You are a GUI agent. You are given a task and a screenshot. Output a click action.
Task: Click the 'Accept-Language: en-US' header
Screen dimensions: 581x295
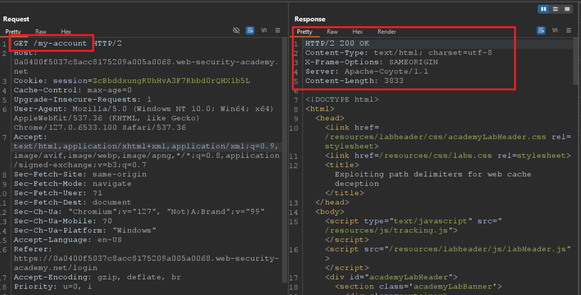click(68, 240)
